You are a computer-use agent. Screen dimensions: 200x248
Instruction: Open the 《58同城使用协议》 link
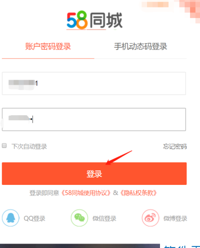(x=86, y=193)
